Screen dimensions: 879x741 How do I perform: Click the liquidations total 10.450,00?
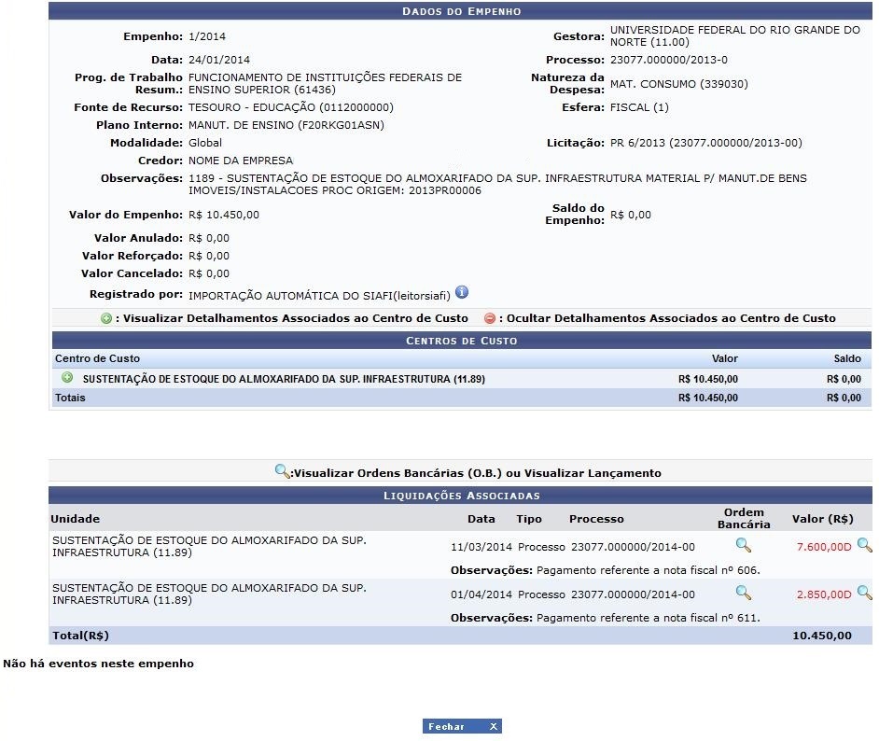(x=822, y=636)
